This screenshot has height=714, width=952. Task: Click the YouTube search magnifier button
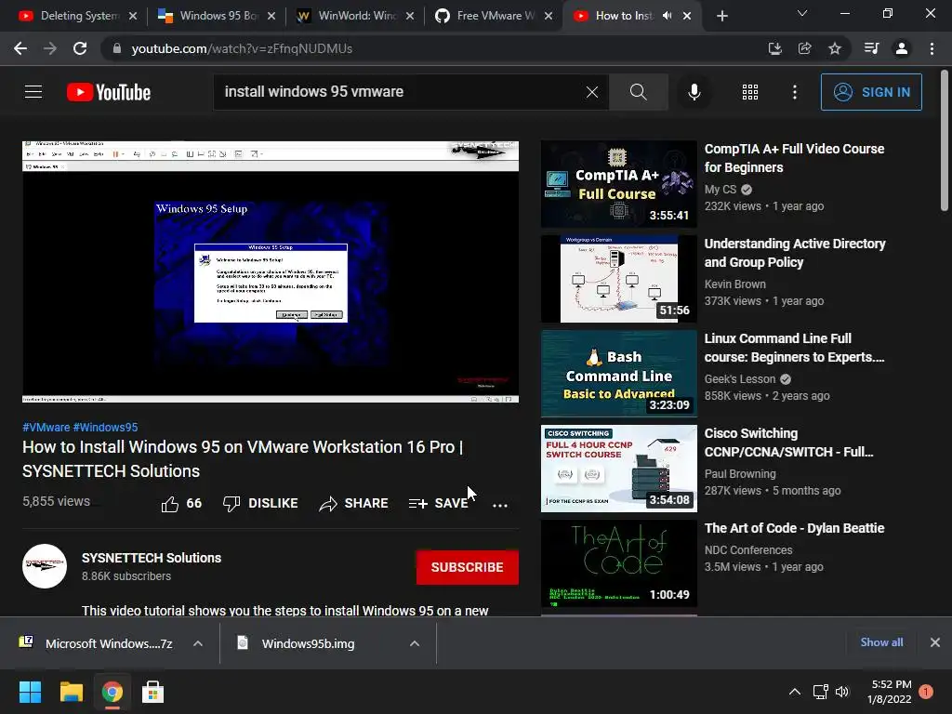pyautogui.click(x=638, y=92)
